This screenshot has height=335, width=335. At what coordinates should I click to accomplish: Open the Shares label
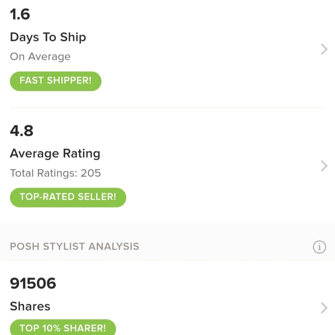click(x=30, y=306)
